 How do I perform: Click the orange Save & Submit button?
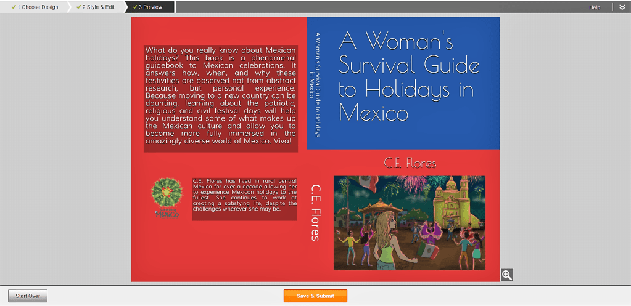(x=315, y=296)
